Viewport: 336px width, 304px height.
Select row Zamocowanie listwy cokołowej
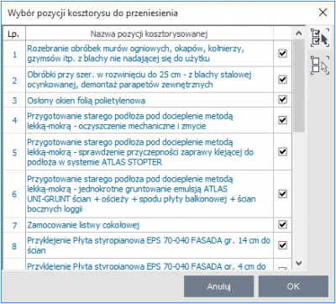[150, 225]
